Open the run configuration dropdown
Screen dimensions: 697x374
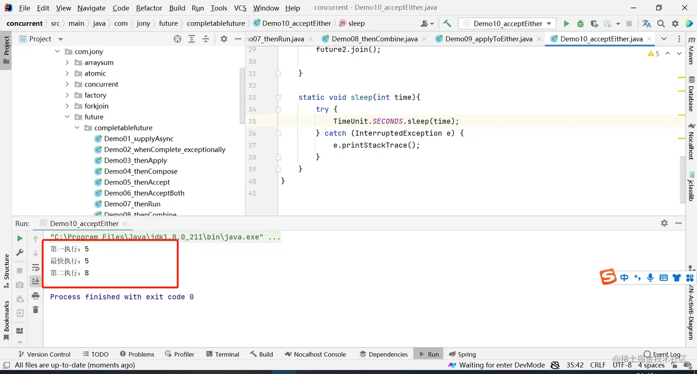coord(507,23)
